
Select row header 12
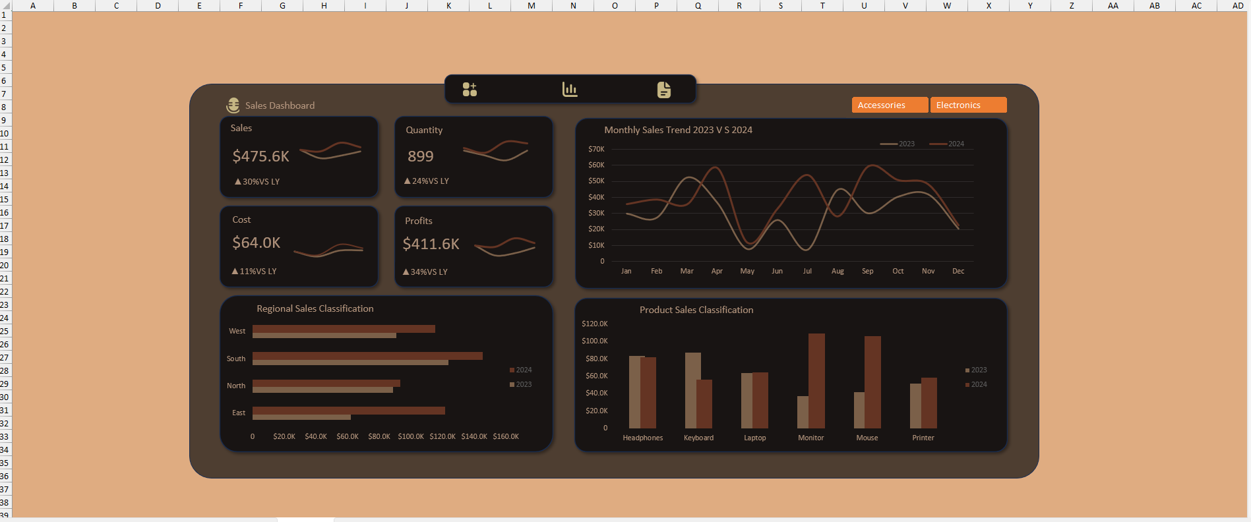point(5,159)
